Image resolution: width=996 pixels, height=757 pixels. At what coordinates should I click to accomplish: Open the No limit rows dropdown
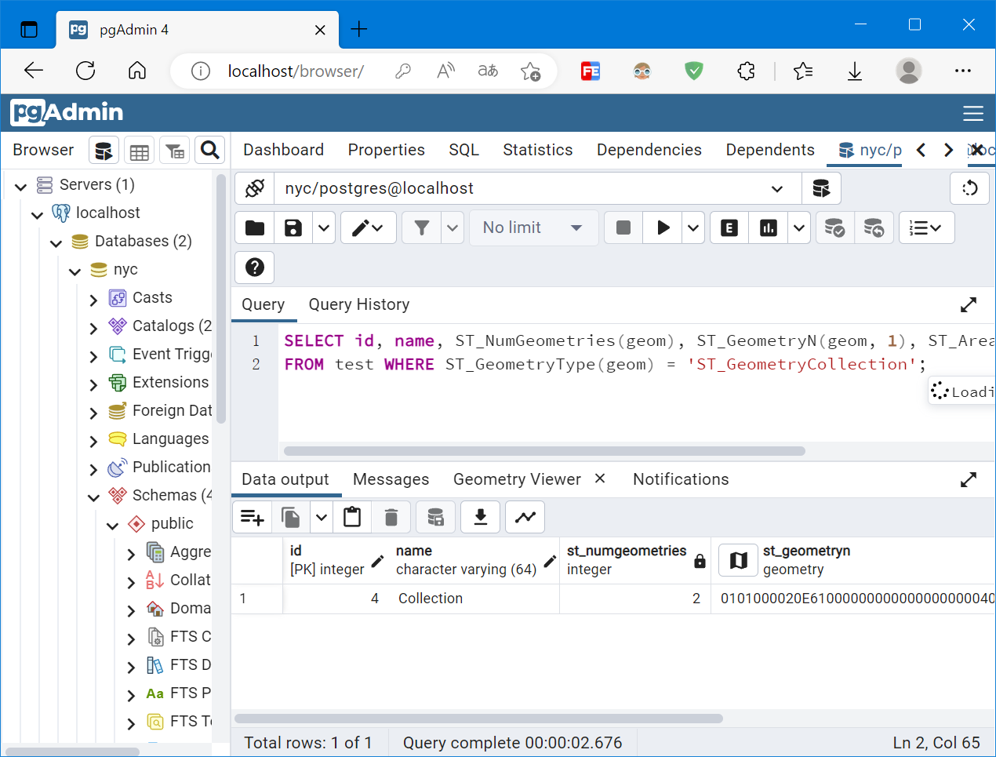pyautogui.click(x=533, y=228)
